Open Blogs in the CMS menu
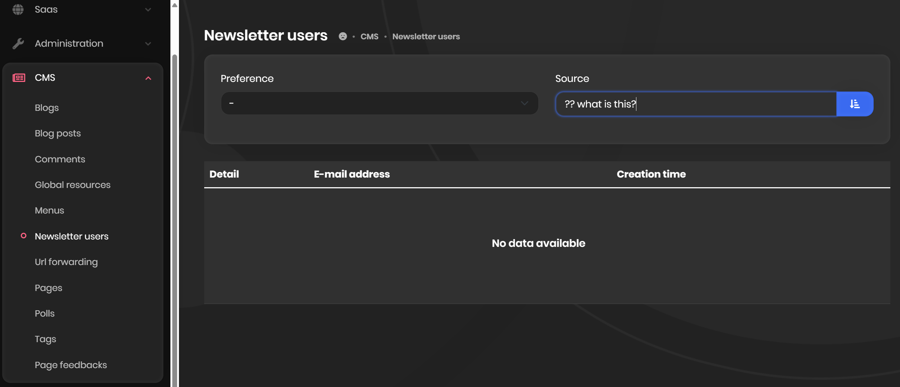Screen dimensions: 900x387 [x=47, y=108]
